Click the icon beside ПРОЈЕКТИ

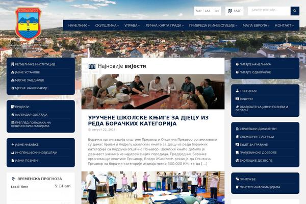(x=13, y=107)
